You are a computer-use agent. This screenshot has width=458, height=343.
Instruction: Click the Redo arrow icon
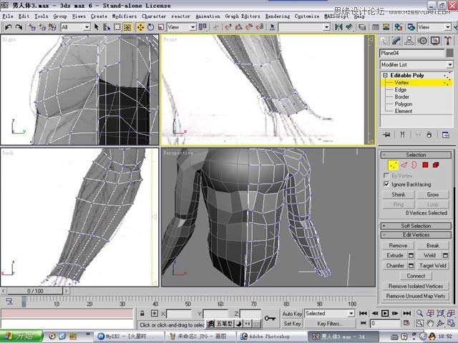[19, 27]
